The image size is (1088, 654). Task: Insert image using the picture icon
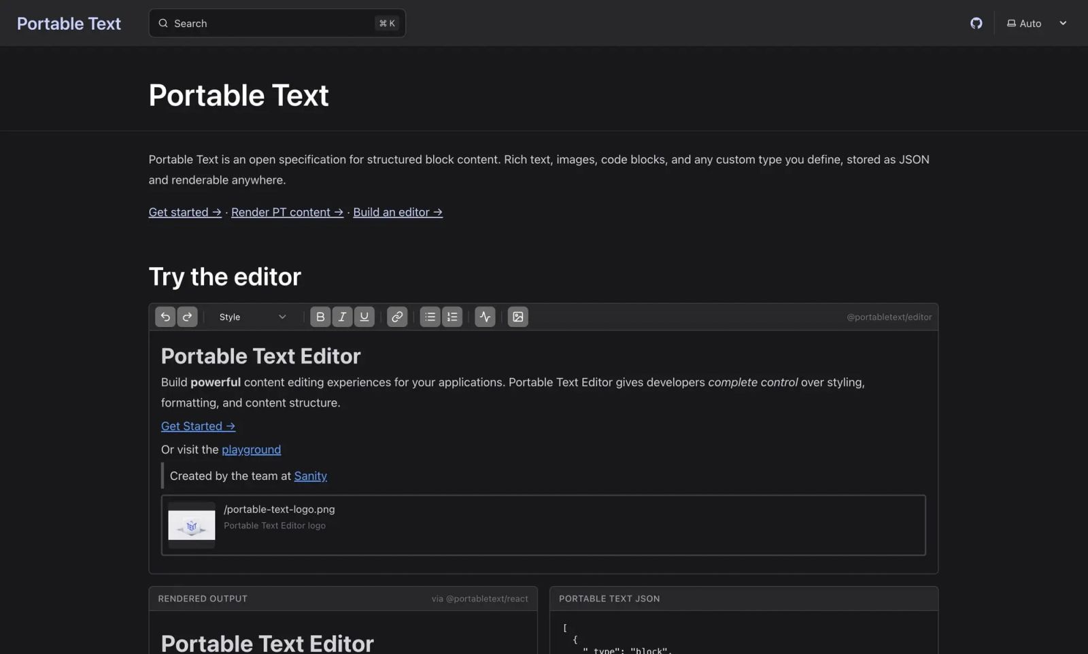[x=517, y=317]
